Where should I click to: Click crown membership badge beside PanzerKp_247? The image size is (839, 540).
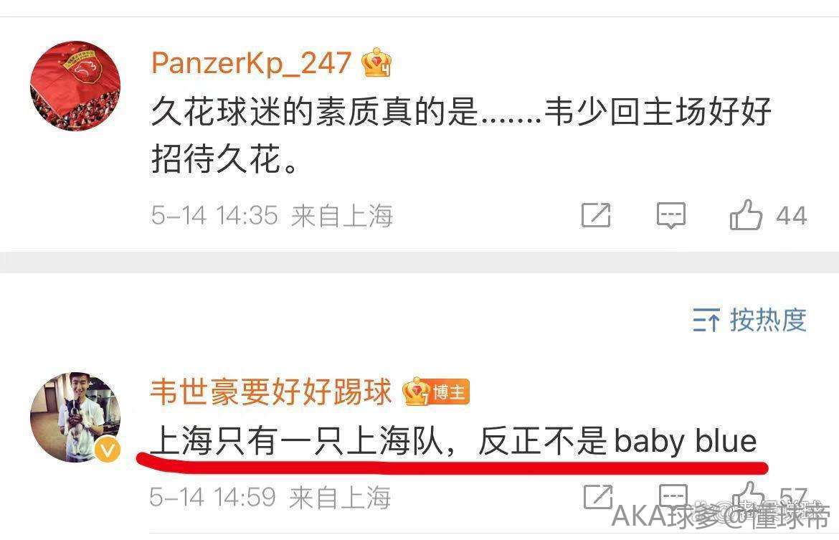click(376, 62)
